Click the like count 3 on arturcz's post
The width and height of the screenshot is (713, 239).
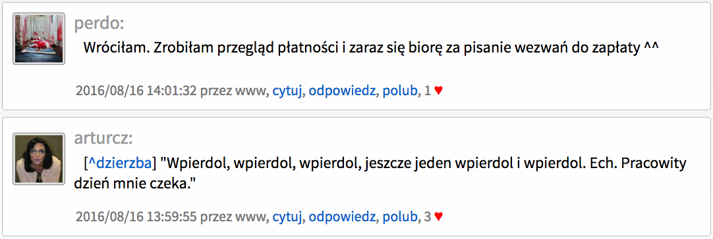pyautogui.click(x=427, y=217)
